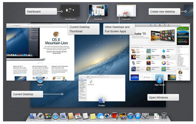Open the Trash in the Dock

(164, 116)
